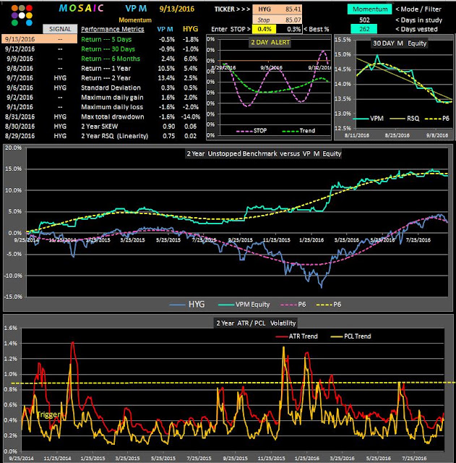Click the RSQ legend in 30 Day chart

pos(405,119)
